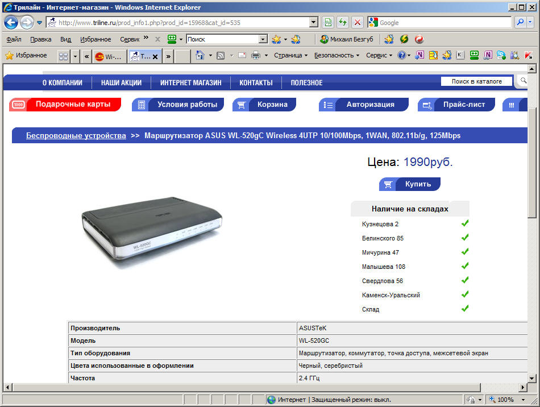Open the Избранное menu in menu bar
This screenshot has height=407, width=540.
(x=95, y=39)
